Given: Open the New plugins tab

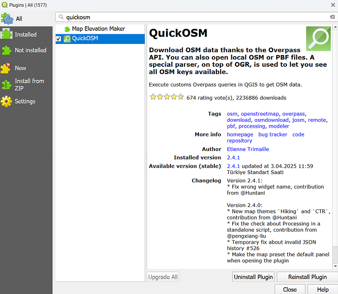Looking at the screenshot, I should [x=26, y=68].
